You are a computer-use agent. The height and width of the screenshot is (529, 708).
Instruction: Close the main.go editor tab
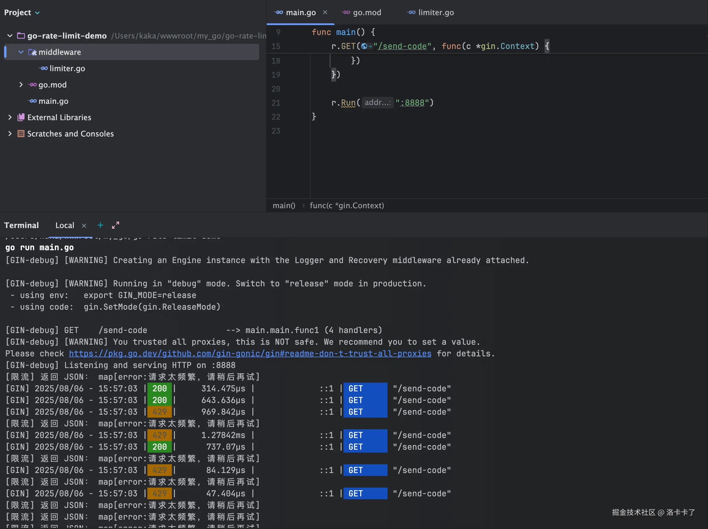coord(325,13)
